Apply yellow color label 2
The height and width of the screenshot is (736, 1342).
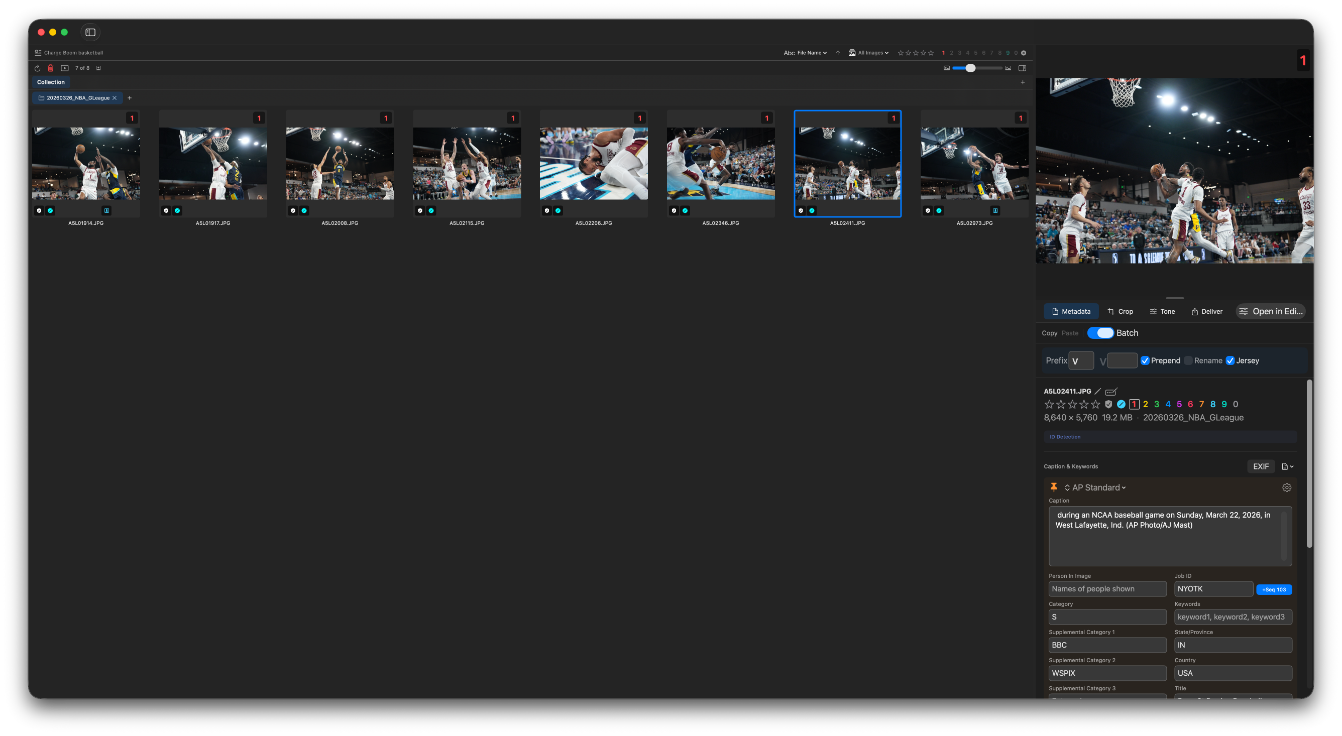click(x=1145, y=404)
